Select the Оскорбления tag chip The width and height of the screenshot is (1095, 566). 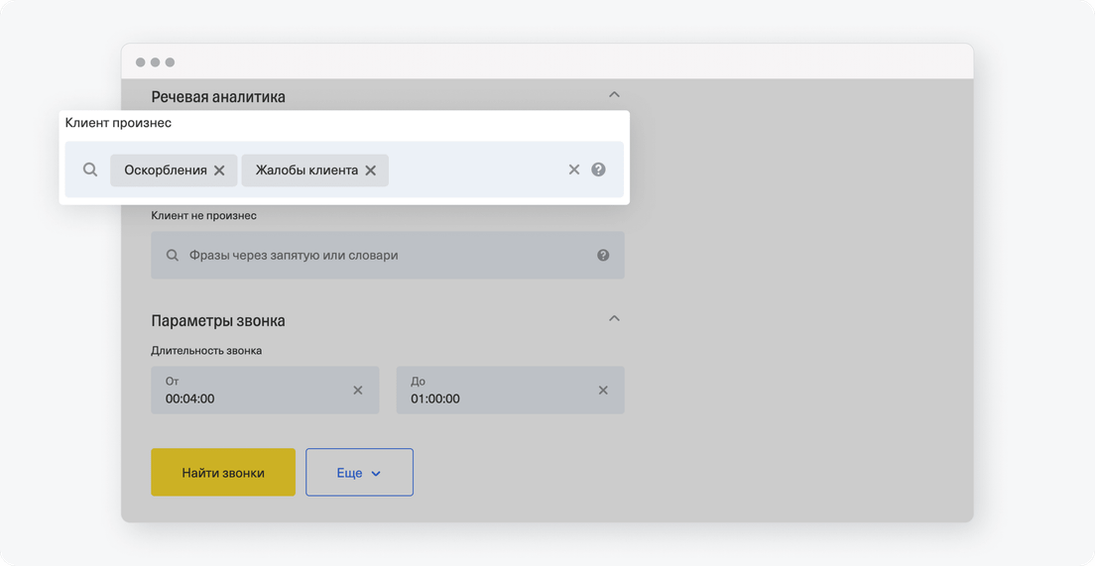point(166,170)
